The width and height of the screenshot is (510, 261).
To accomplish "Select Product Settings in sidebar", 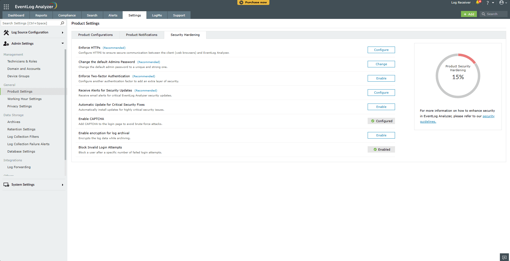I will [20, 91].
